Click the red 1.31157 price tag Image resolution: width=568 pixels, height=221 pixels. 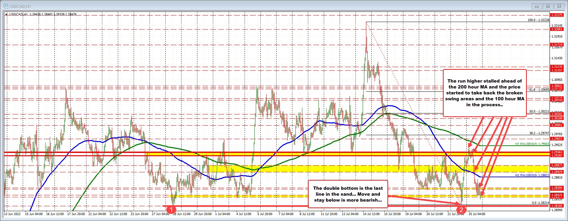pyautogui.click(x=557, y=70)
